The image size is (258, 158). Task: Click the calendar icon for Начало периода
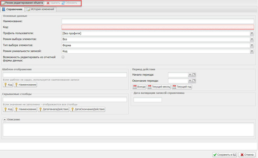coord(194,75)
